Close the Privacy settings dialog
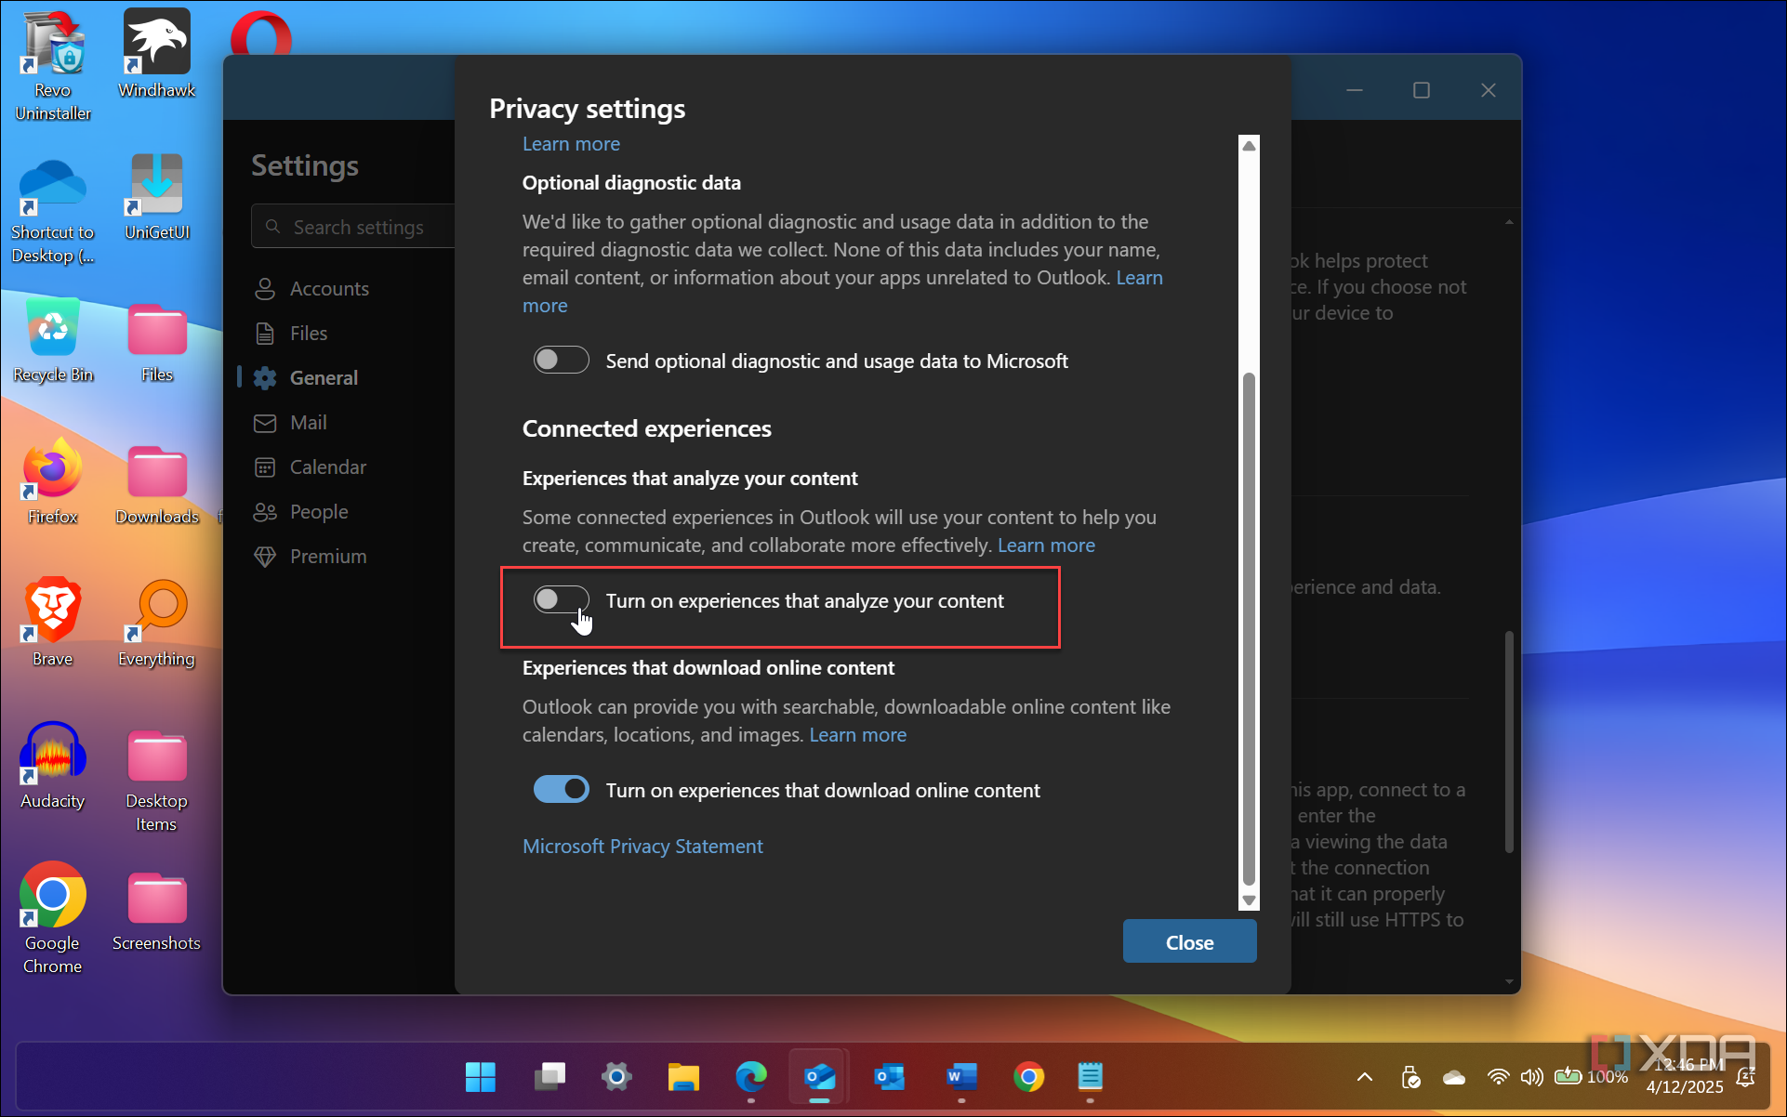This screenshot has height=1117, width=1787. click(1188, 941)
